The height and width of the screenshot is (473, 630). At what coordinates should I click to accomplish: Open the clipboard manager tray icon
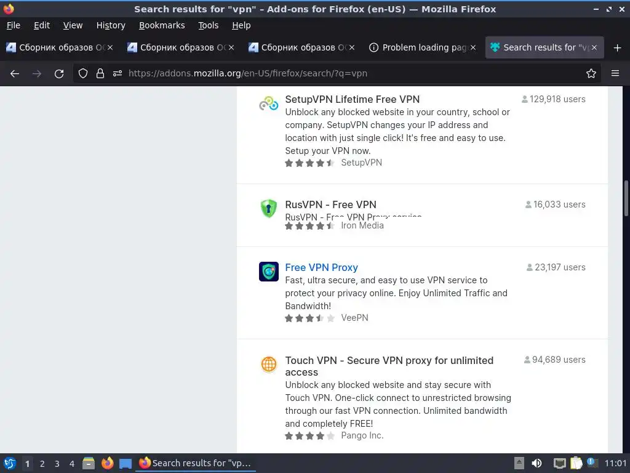click(x=576, y=463)
